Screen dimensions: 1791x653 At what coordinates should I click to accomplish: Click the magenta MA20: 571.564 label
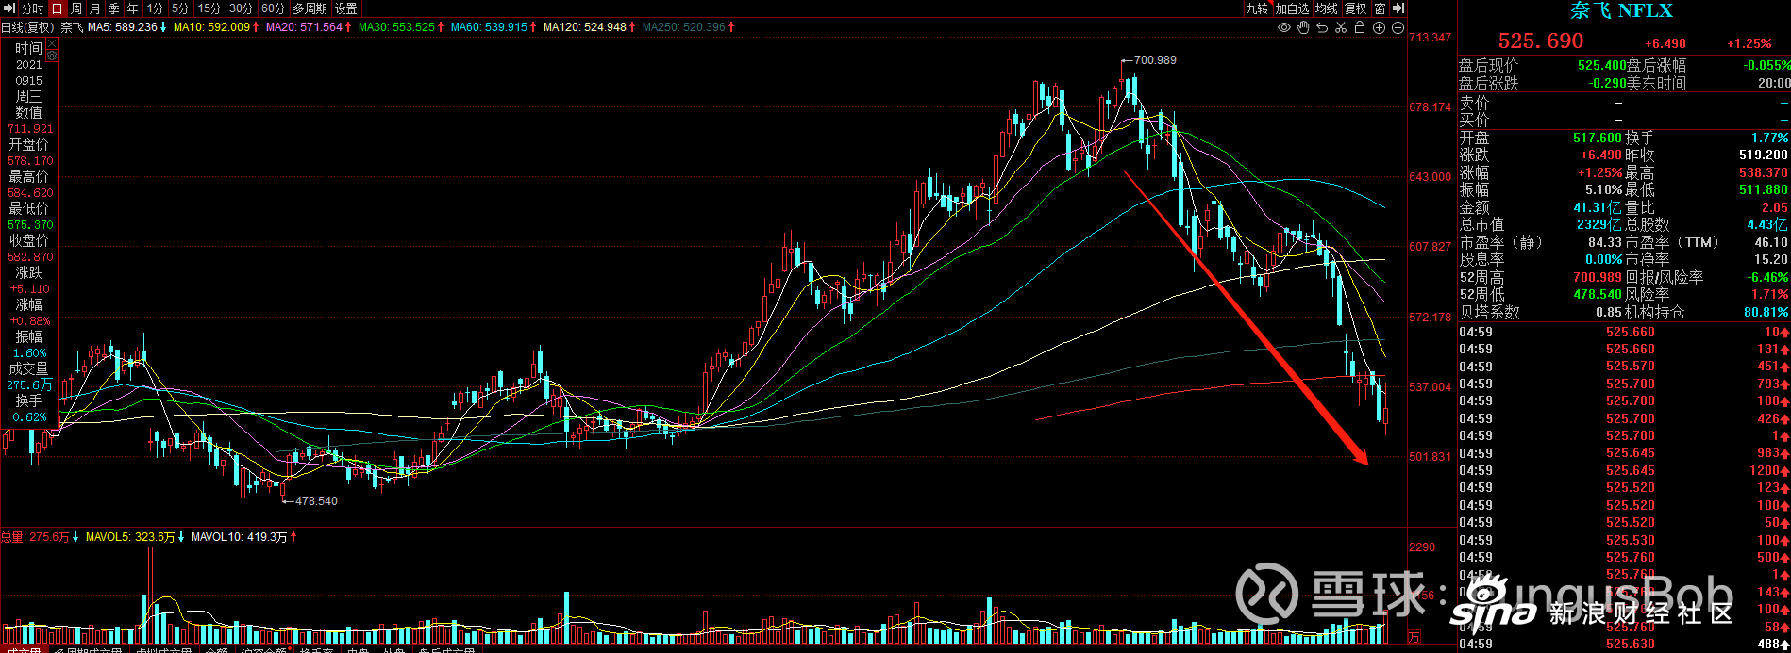coord(305,27)
